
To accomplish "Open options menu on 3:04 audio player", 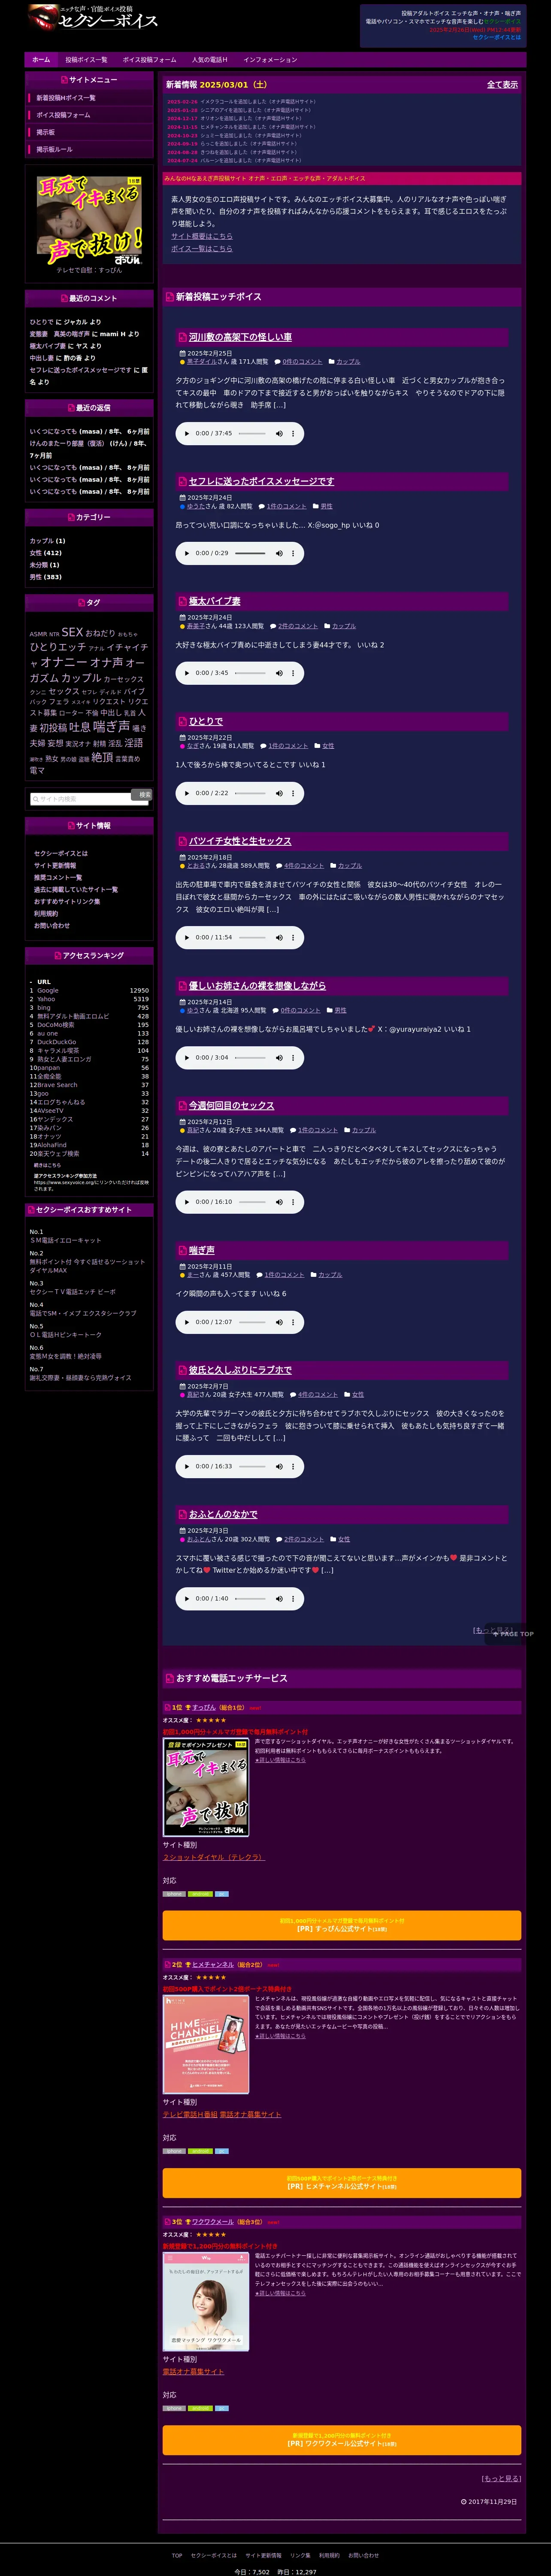I will tap(293, 1057).
